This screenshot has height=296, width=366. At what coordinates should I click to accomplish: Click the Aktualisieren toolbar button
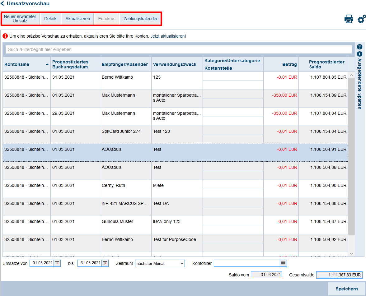coord(77,19)
